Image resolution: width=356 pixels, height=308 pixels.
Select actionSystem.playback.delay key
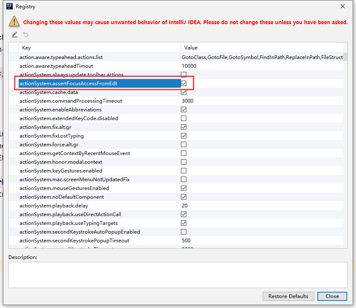54,206
